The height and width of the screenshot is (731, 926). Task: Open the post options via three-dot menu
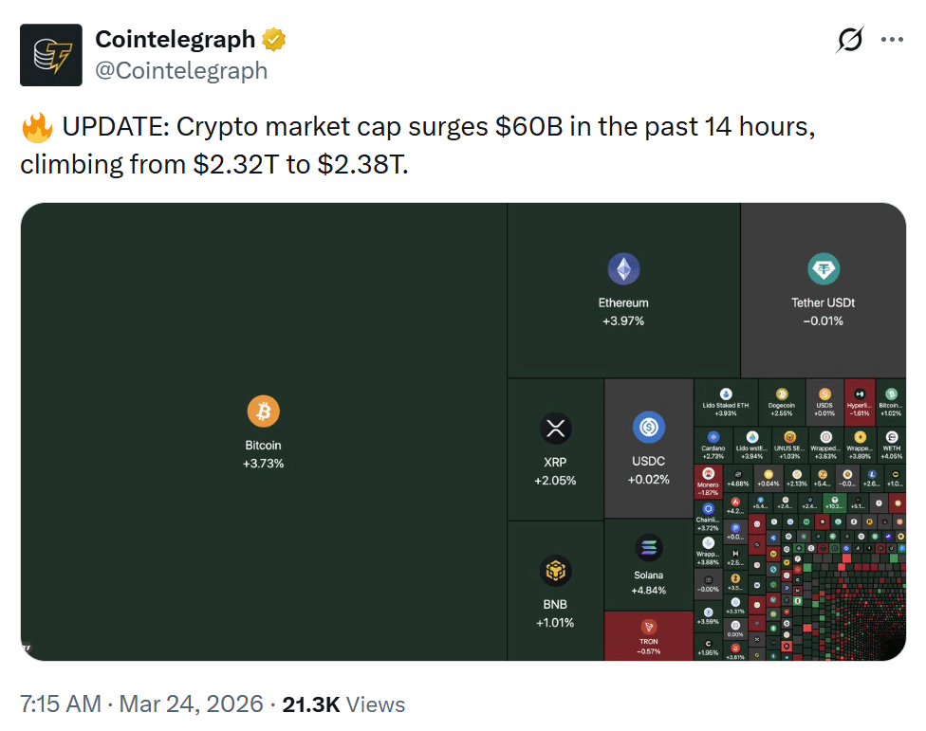(894, 40)
